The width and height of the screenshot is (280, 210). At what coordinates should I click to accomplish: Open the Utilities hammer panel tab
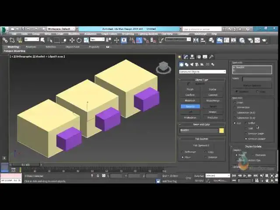211,57
